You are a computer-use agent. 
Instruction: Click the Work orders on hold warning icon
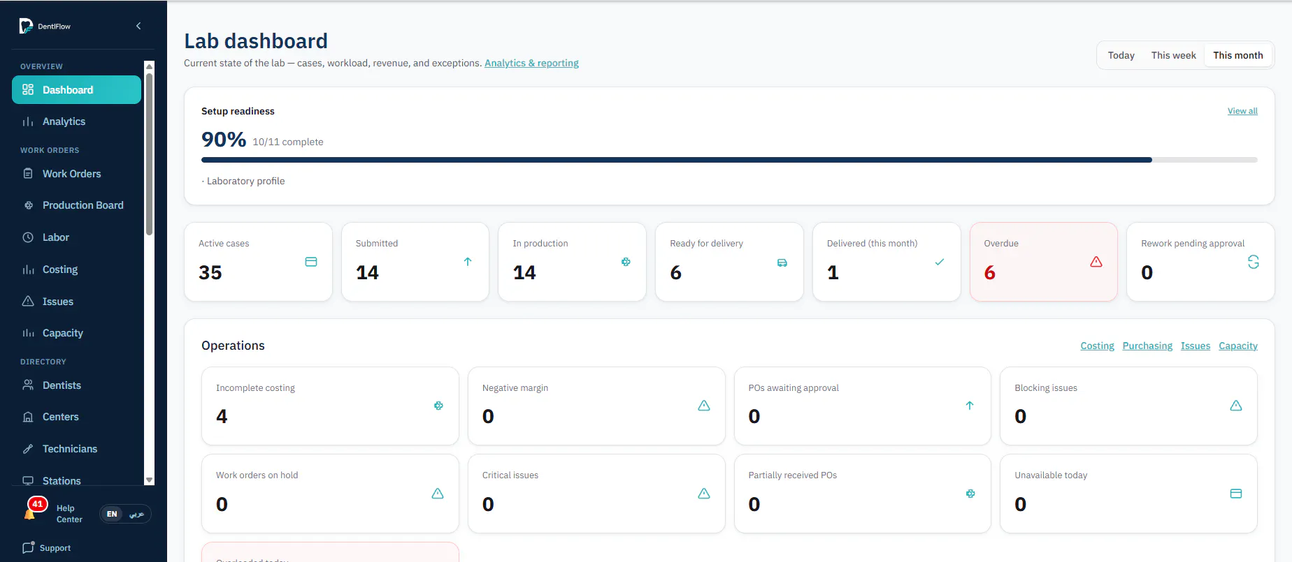[x=438, y=494]
